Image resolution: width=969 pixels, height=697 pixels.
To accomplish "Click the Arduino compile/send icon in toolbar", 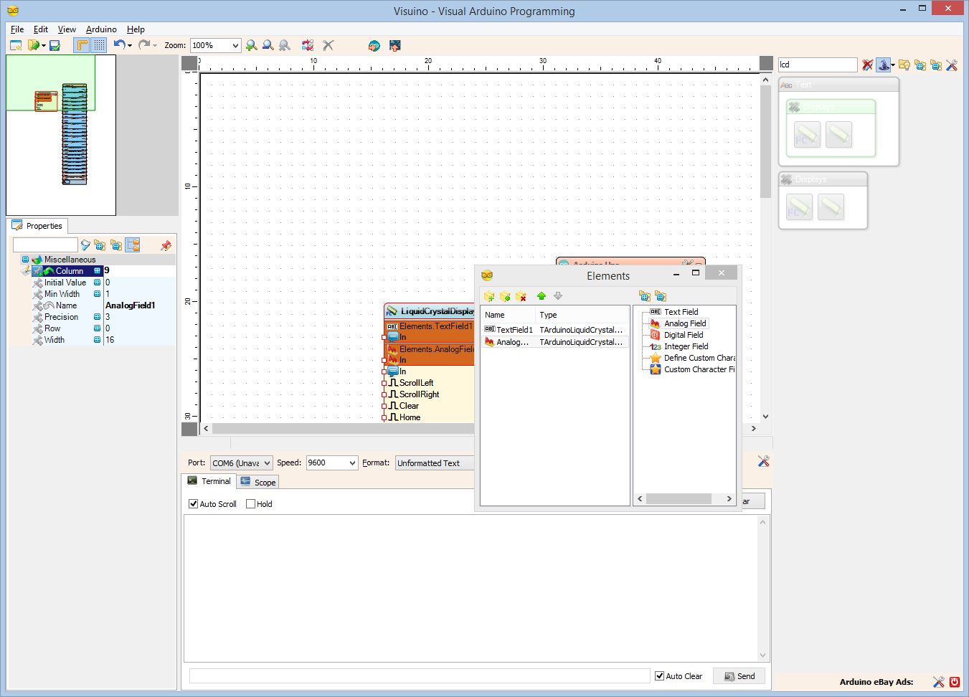I will (374, 45).
